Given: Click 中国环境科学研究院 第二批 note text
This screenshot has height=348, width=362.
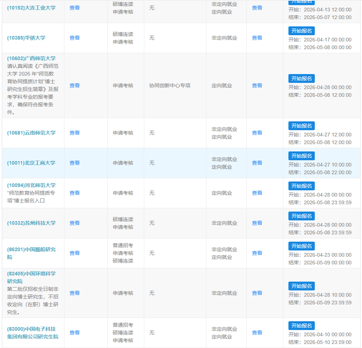Looking at the screenshot, I should pyautogui.click(x=33, y=301).
